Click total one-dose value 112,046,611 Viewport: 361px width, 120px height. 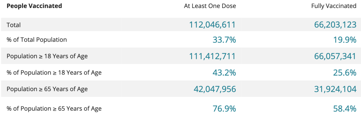pos(213,25)
